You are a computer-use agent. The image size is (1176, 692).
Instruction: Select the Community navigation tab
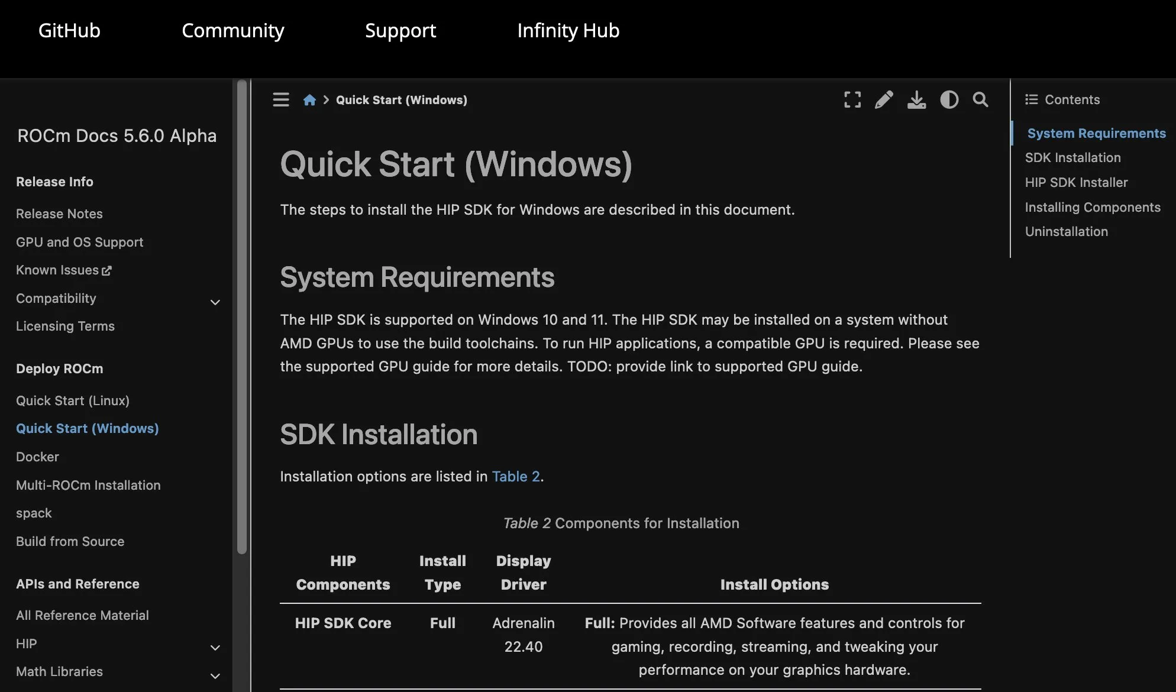tap(232, 30)
